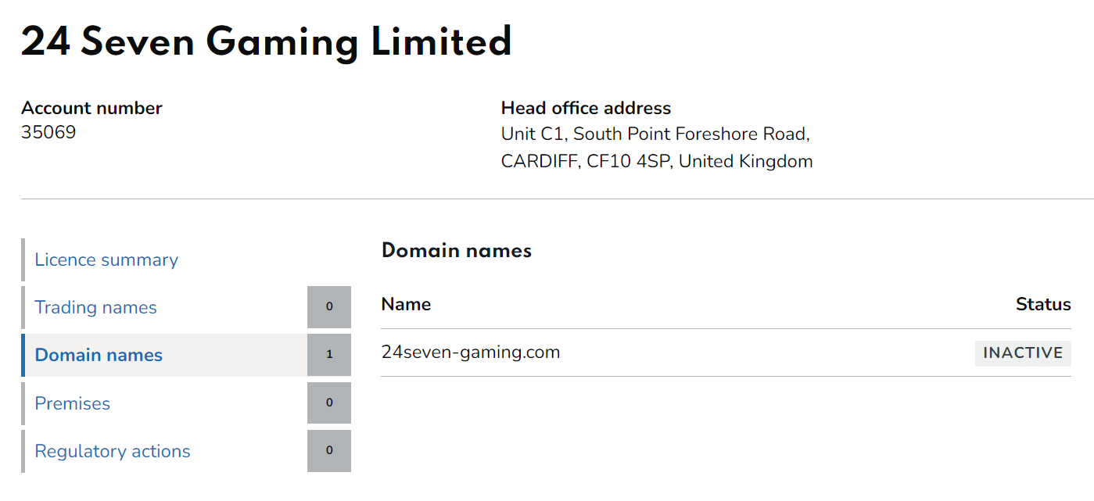Go to the Regulatory actions tab
Viewport: 1094px width, 501px height.
coord(113,452)
